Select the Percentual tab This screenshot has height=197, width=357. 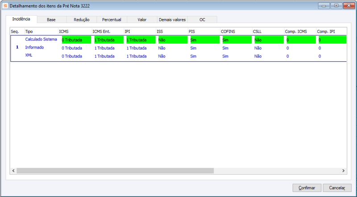[112, 20]
